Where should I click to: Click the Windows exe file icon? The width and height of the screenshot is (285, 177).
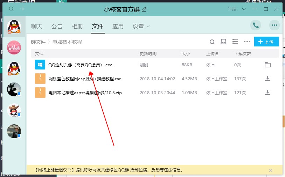(x=40, y=65)
